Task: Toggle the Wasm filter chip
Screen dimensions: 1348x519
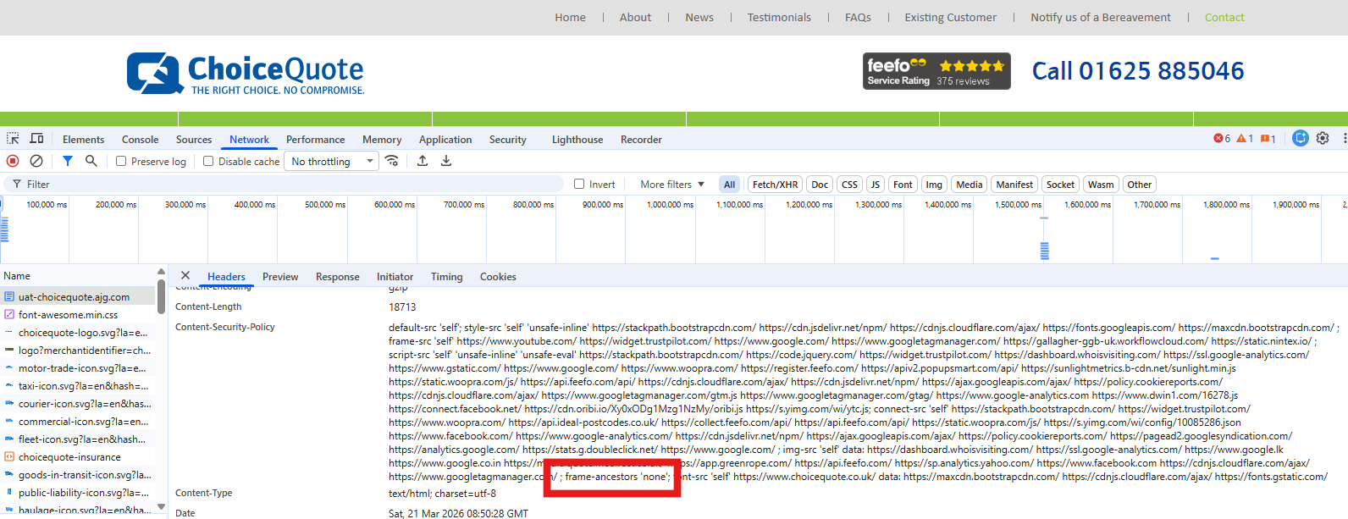Action: pyautogui.click(x=1101, y=185)
